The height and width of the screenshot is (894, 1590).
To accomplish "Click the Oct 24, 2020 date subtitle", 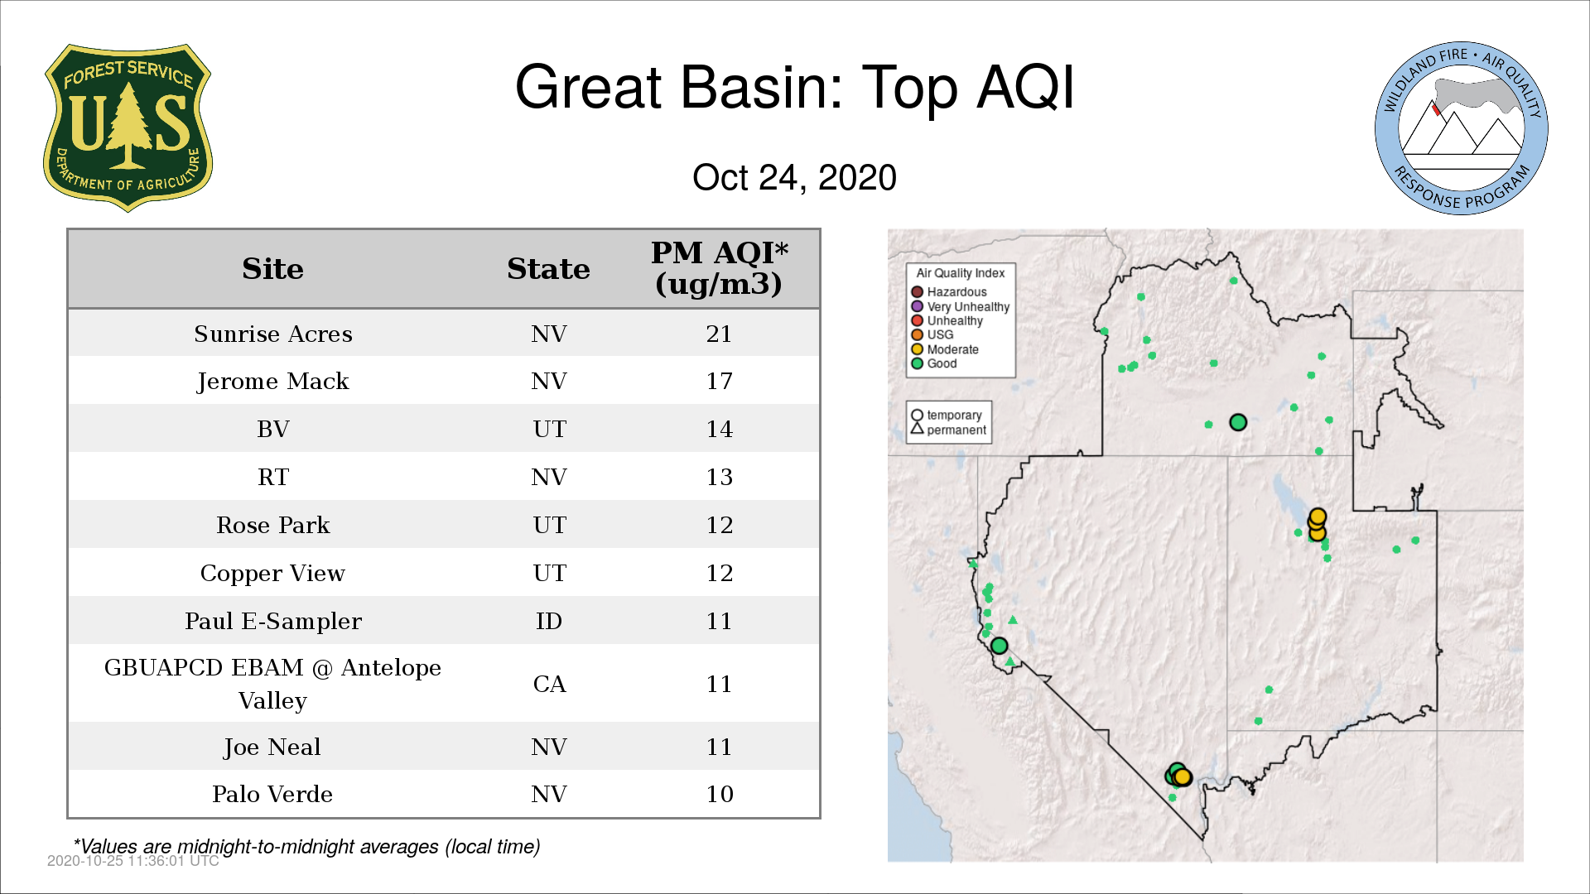I will (794, 177).
